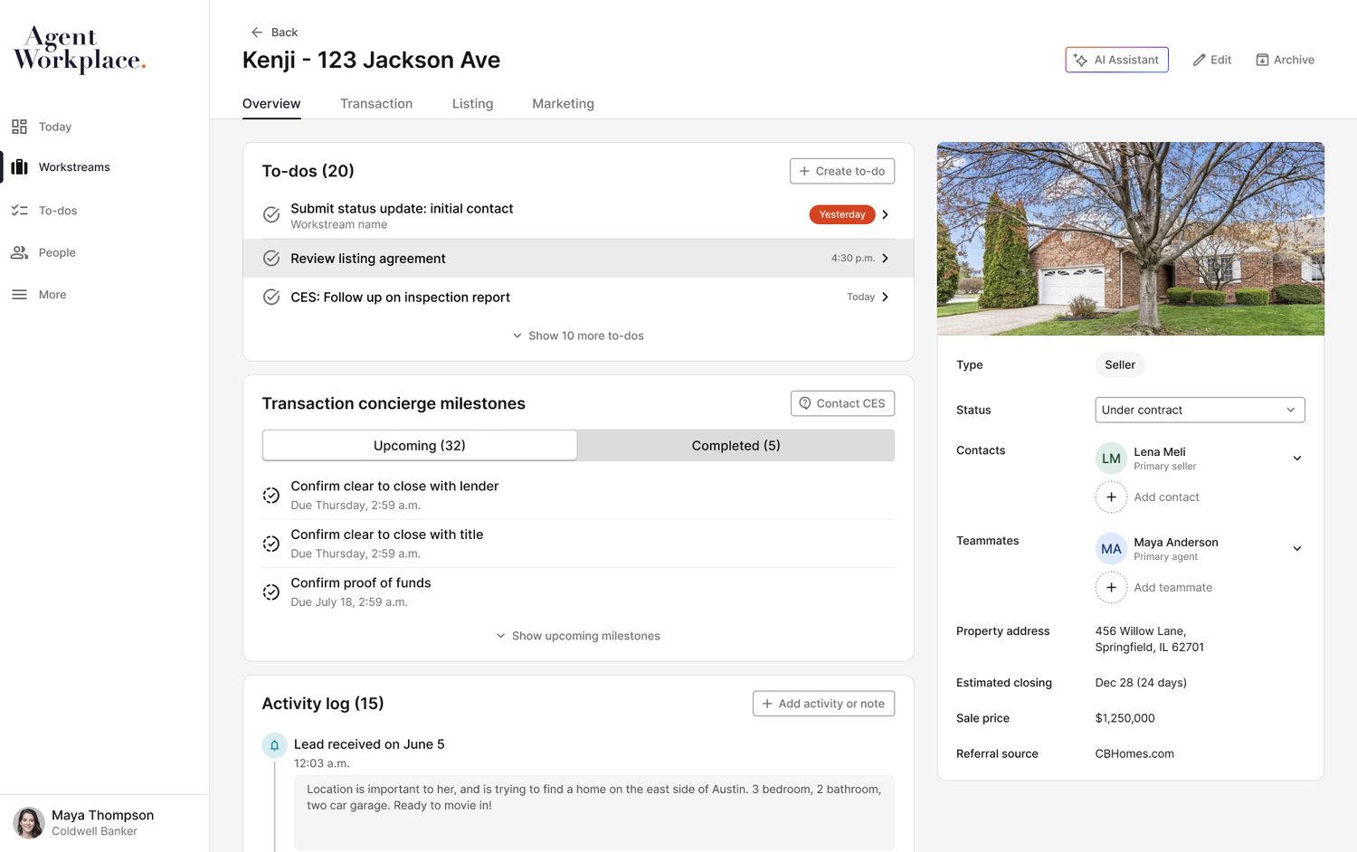Click the activity note about east side of Austin
Image resolution: width=1357 pixels, height=852 pixels.
(593, 812)
